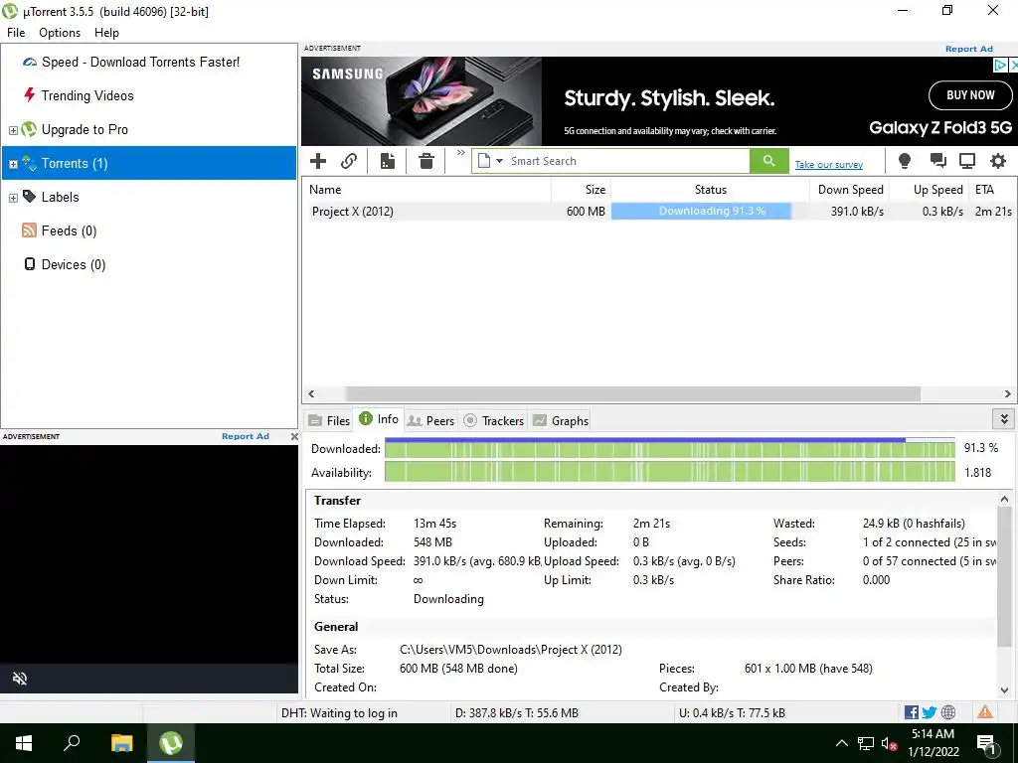1018x763 pixels.
Task: Click the remote monitor icon
Action: click(x=967, y=161)
